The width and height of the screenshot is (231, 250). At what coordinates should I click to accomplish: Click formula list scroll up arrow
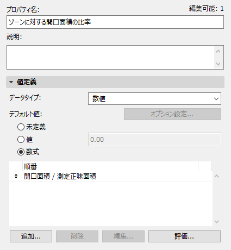[x=217, y=176]
